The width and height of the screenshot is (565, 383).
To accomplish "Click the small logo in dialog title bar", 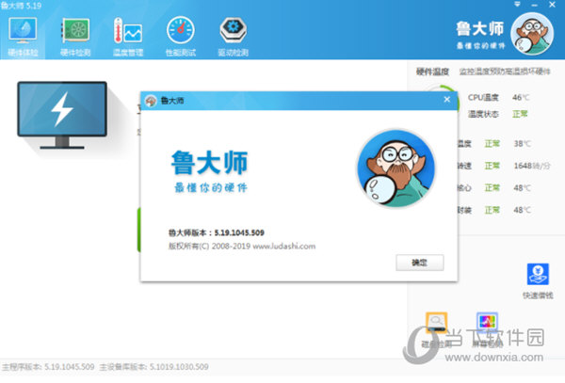I will click(151, 101).
